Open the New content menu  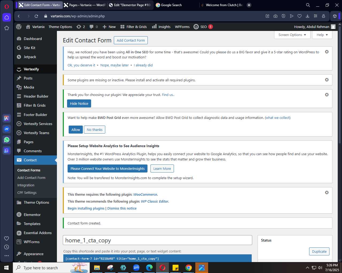[109, 27]
